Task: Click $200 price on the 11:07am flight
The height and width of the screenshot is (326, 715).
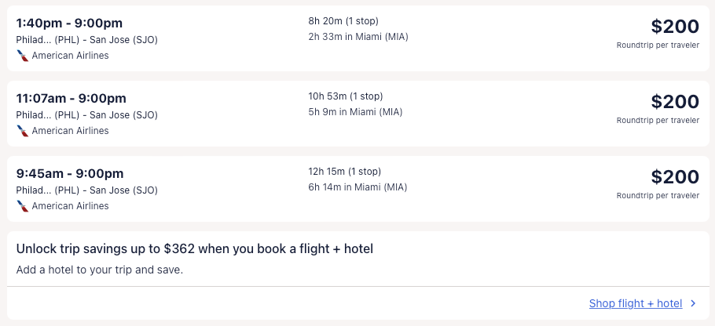Action: click(x=674, y=102)
